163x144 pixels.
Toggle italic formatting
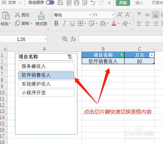click(x=64, y=23)
